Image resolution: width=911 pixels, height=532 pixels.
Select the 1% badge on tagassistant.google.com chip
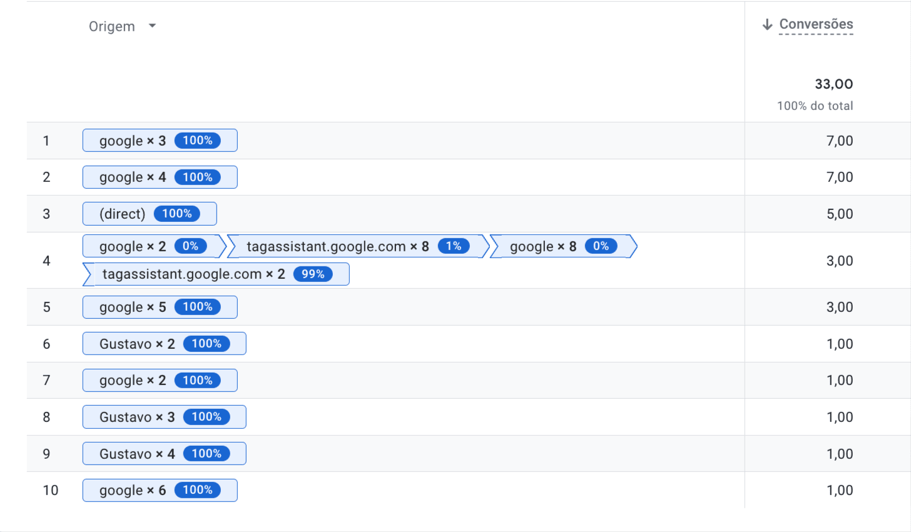[x=454, y=246]
